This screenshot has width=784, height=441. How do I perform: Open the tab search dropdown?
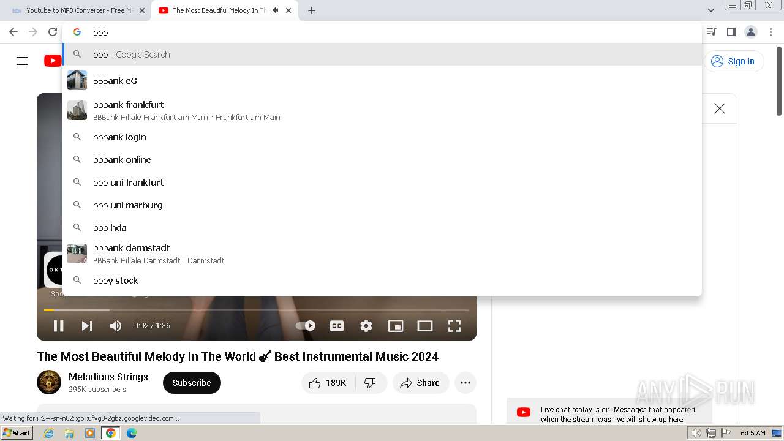711,10
